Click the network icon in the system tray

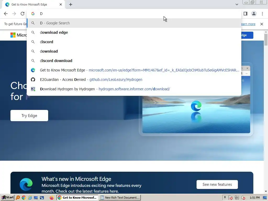coord(237,198)
